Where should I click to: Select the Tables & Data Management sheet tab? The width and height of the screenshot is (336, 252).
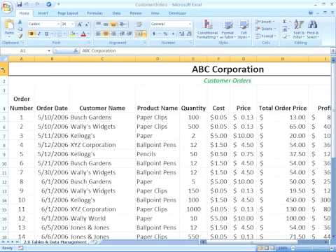(x=55, y=242)
